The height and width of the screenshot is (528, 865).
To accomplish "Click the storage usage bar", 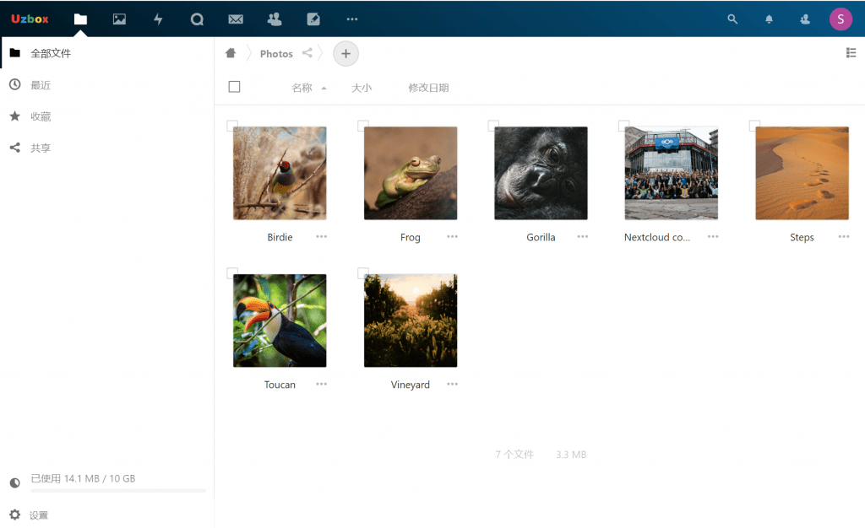I will tap(118, 489).
